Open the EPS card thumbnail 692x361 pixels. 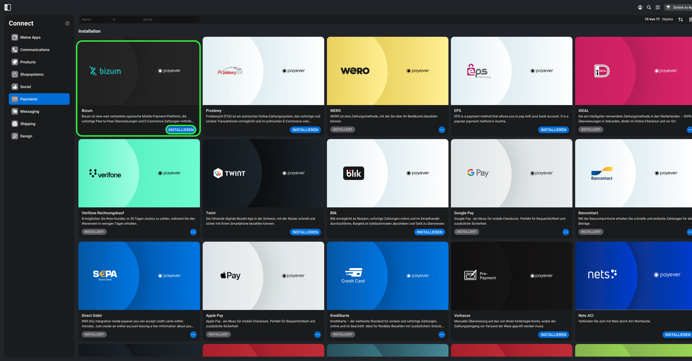click(x=512, y=71)
